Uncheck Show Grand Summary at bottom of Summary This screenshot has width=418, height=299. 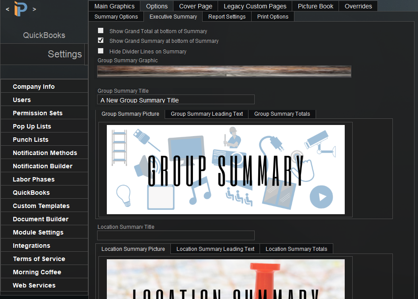tap(101, 41)
